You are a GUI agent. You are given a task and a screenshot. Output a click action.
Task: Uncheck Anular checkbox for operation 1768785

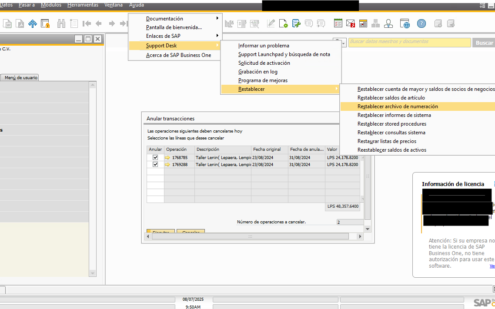pos(155,158)
